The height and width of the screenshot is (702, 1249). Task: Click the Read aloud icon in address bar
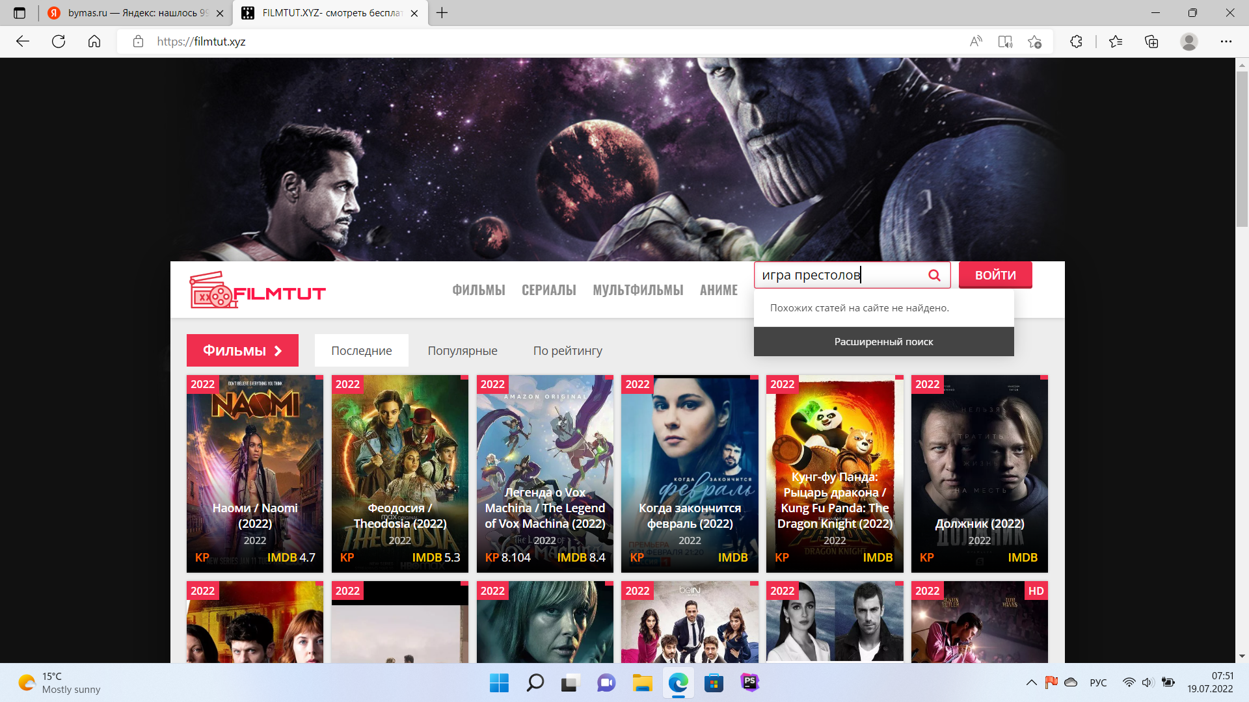[976, 42]
